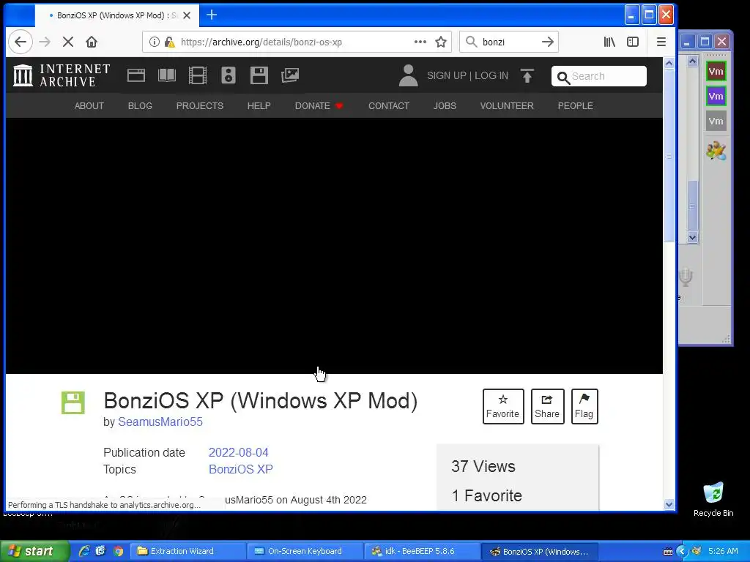Close the BonziOS XP browser tab
The image size is (750, 562).
(x=187, y=15)
